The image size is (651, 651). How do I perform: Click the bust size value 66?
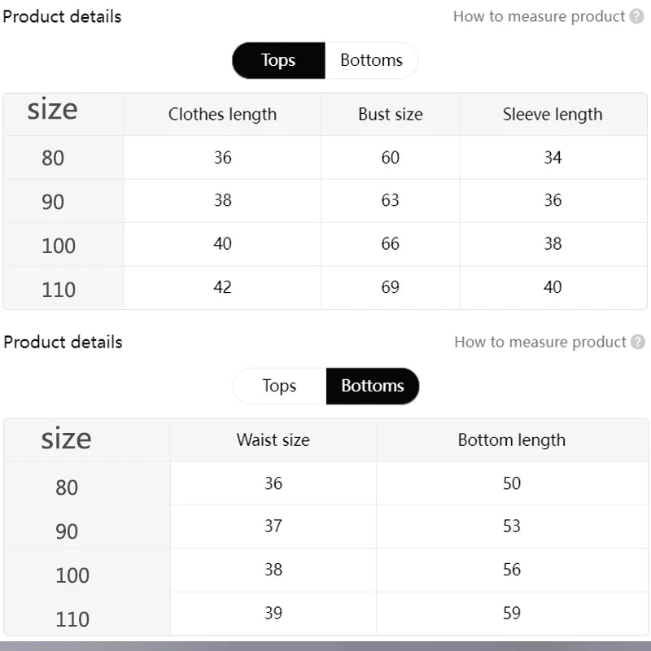click(391, 243)
